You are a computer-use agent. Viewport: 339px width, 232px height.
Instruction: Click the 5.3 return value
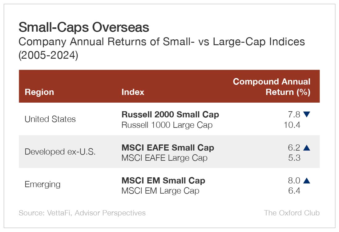click(x=294, y=158)
